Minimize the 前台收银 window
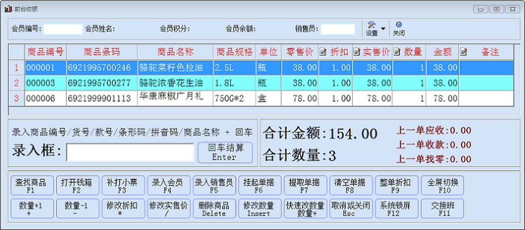 point(481,9)
